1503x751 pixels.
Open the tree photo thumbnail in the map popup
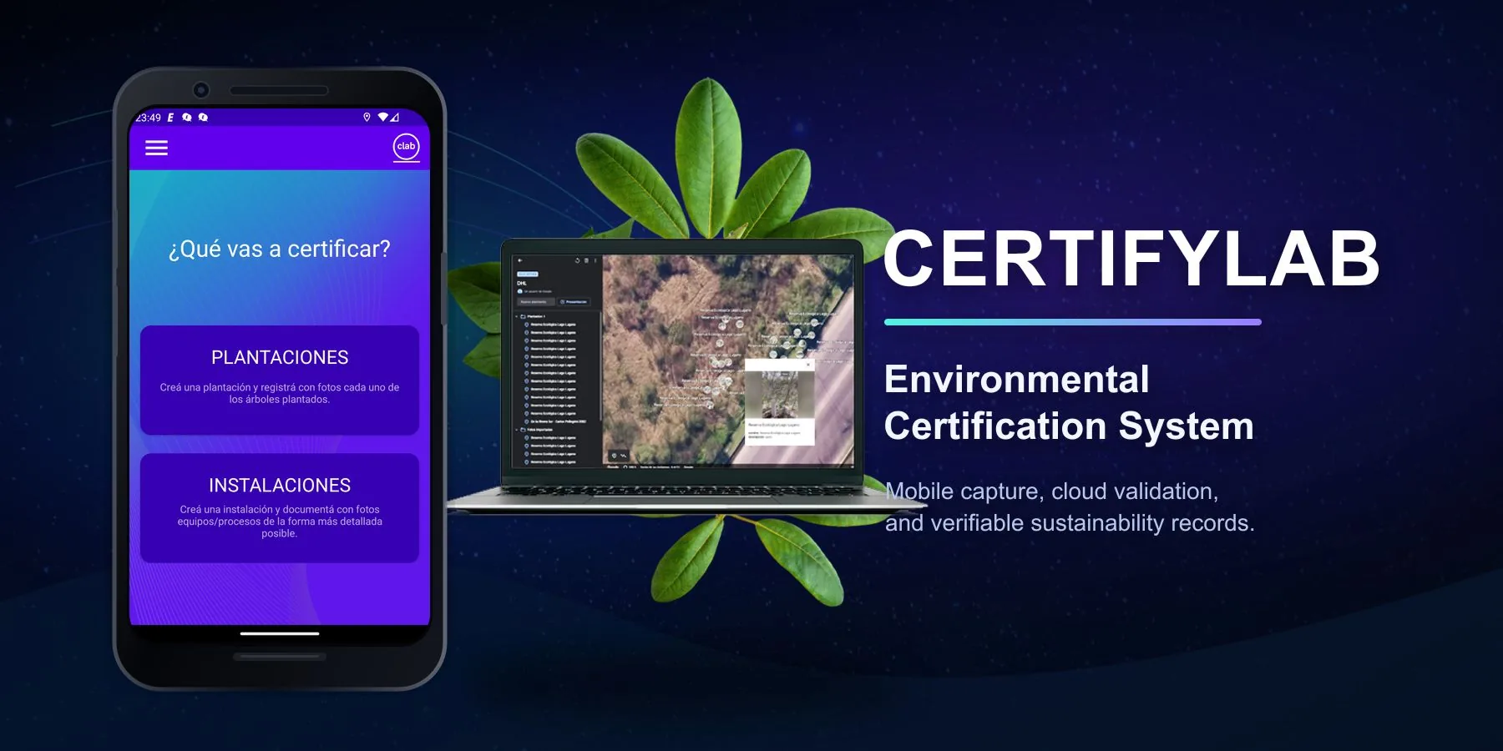tap(779, 395)
